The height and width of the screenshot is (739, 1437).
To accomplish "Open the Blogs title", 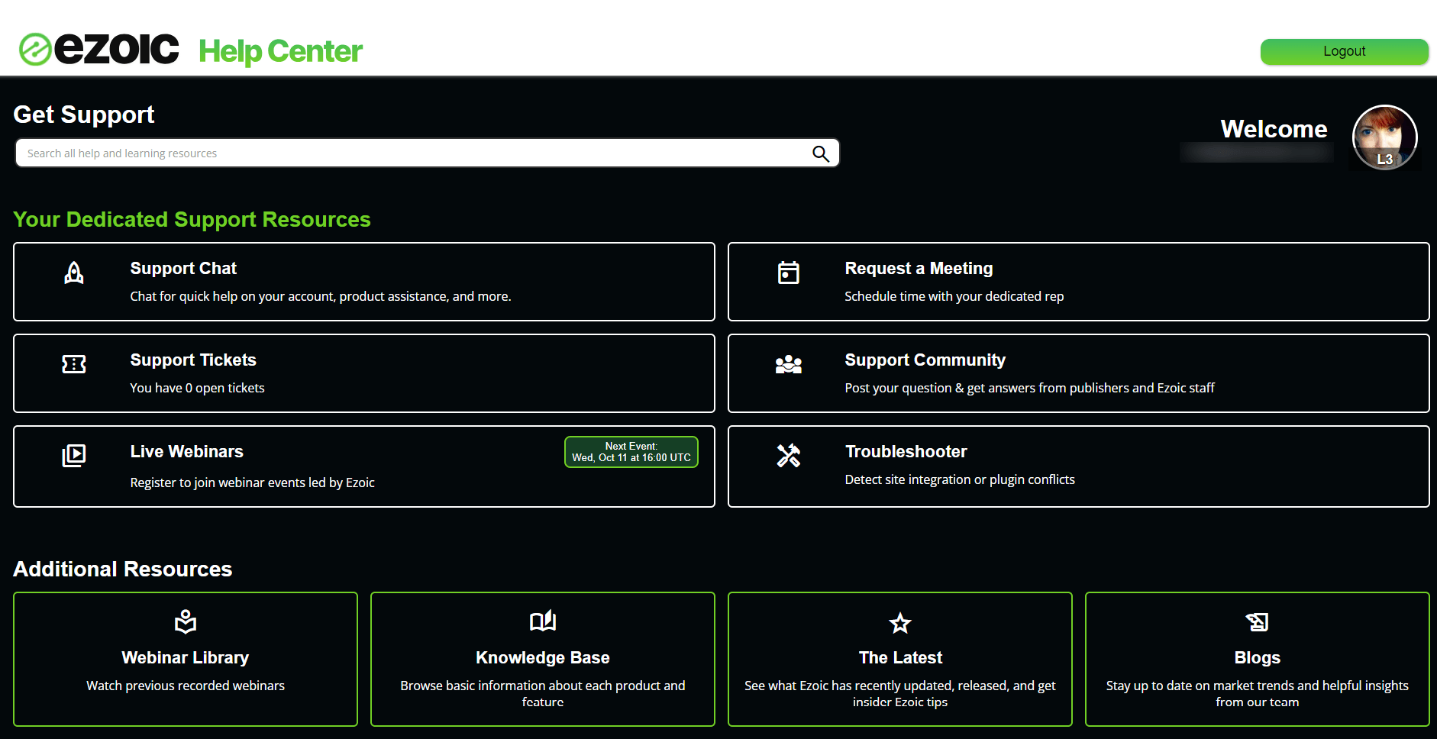I will [x=1258, y=658].
